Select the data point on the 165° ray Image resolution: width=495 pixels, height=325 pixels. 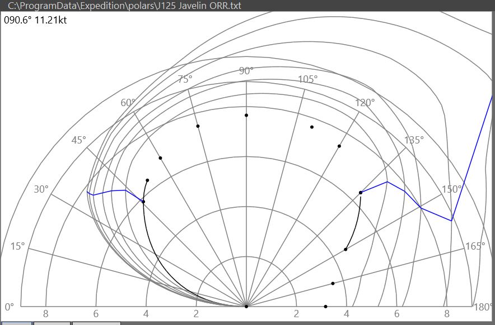coord(333,284)
